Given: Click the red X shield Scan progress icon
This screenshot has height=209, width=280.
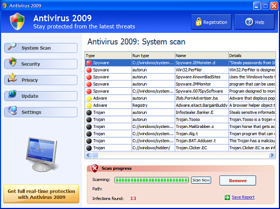Looking at the screenshot, I should tap(95, 168).
